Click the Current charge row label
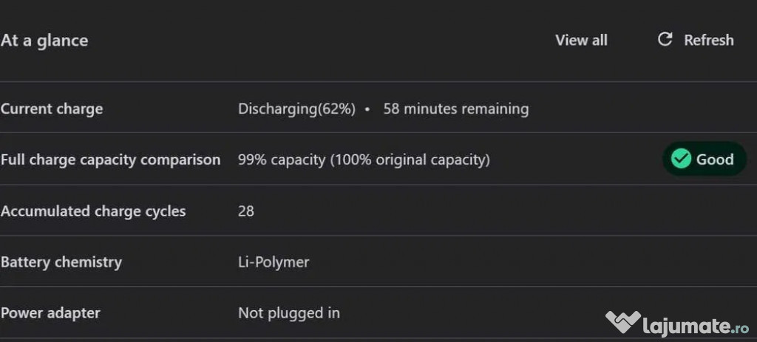 (52, 109)
